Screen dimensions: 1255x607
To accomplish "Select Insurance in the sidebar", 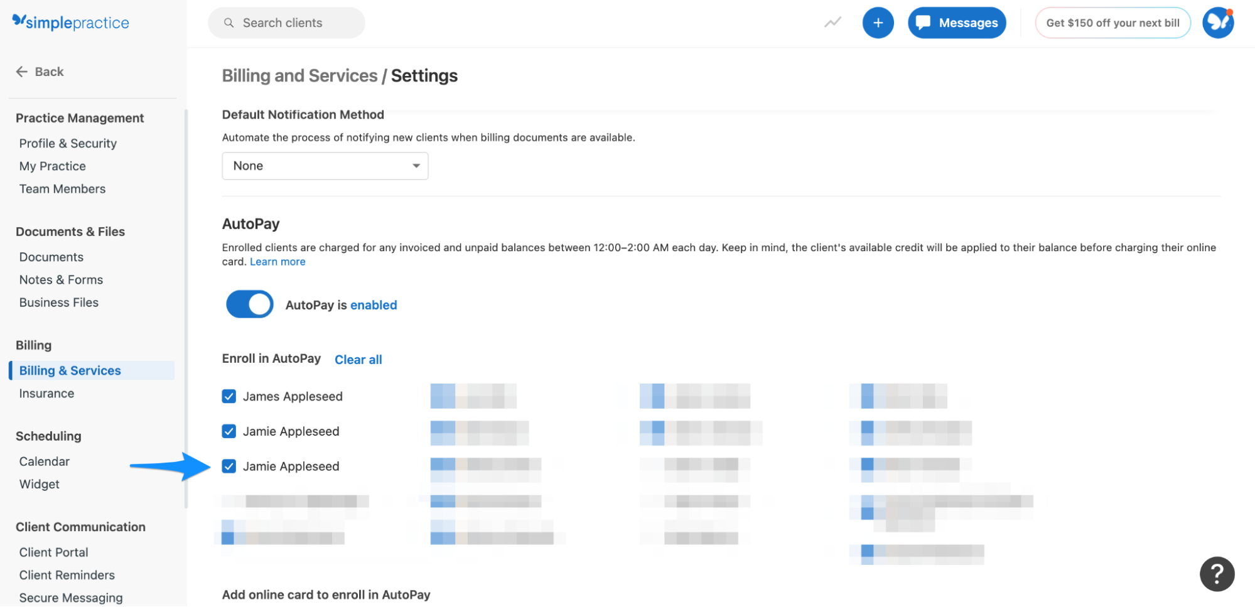I will 46,393.
